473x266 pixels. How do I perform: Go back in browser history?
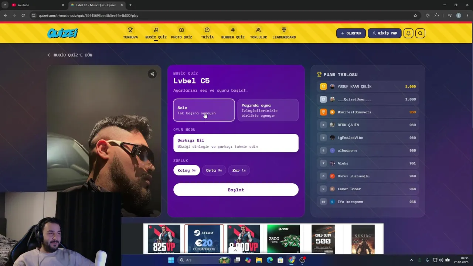pyautogui.click(x=5, y=16)
